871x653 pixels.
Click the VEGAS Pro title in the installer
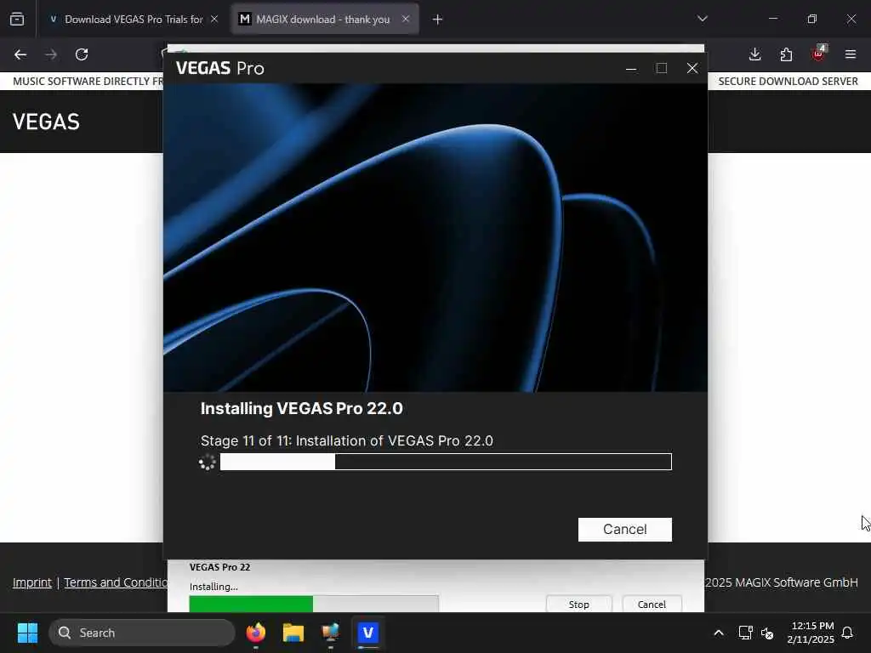[x=220, y=68]
